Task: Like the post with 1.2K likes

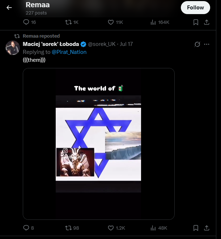Action: point(111,228)
